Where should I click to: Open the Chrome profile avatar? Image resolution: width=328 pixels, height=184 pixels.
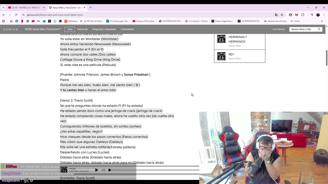[x=318, y=15]
